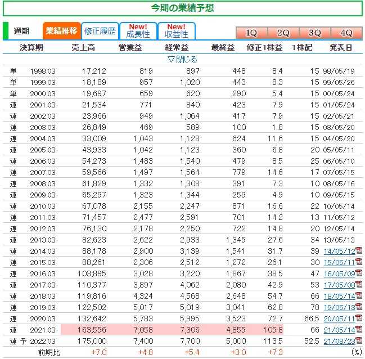Open the PDF icon beside 17/05/08

coord(358,285)
